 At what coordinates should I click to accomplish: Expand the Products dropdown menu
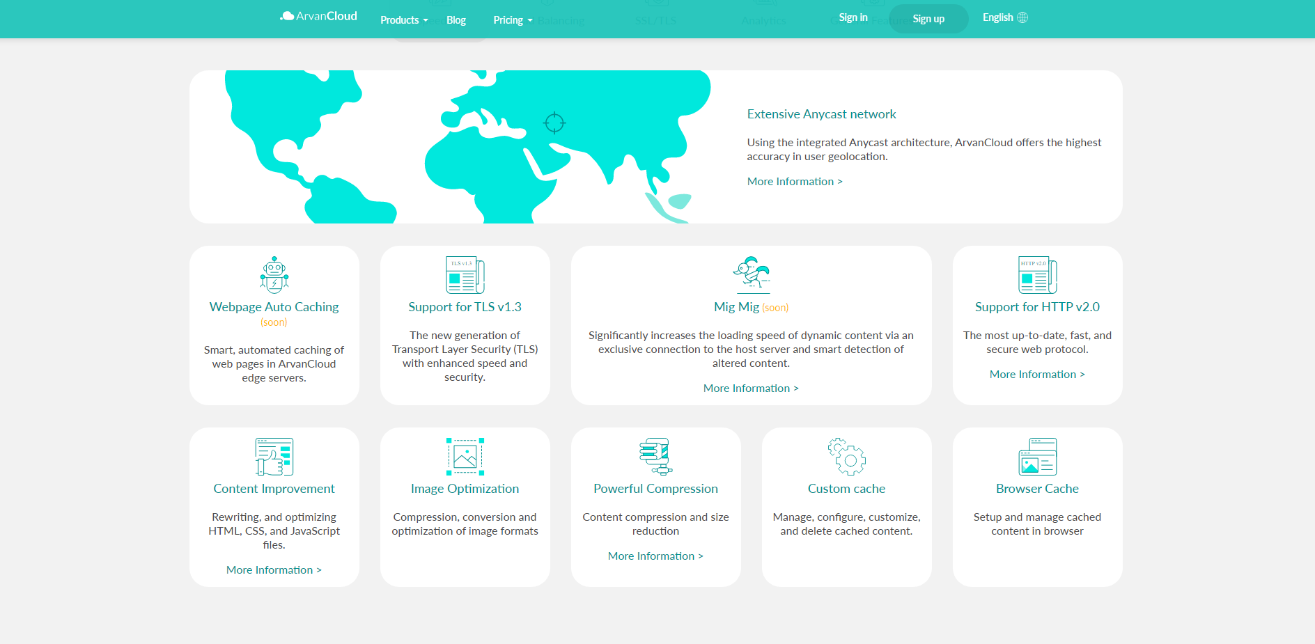pyautogui.click(x=404, y=20)
